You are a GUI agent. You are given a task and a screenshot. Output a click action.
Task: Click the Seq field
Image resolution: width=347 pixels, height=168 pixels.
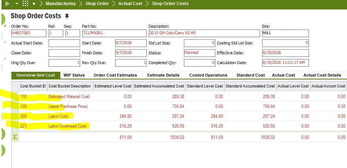pos(73,33)
